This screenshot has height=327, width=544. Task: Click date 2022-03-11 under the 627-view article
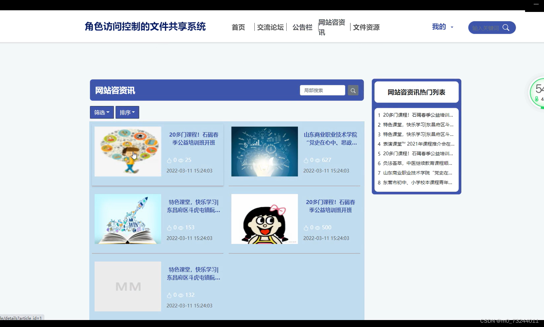point(326,171)
